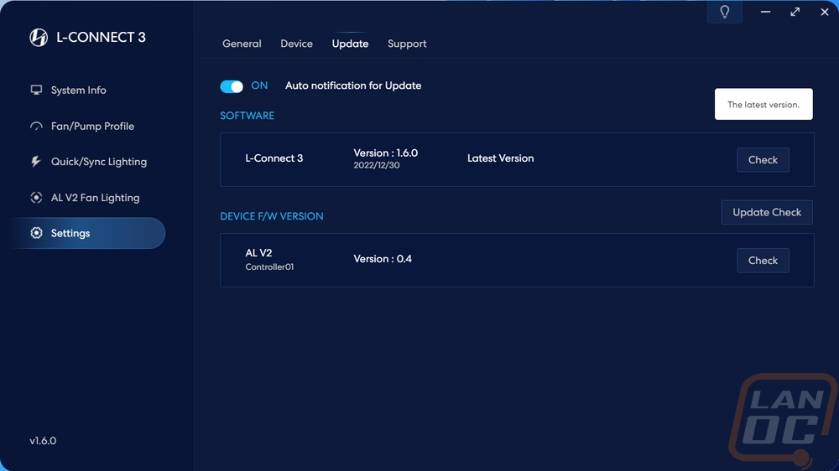Click the 'Version : 1.6.0' text
The height and width of the screenshot is (471, 839).
pos(386,153)
